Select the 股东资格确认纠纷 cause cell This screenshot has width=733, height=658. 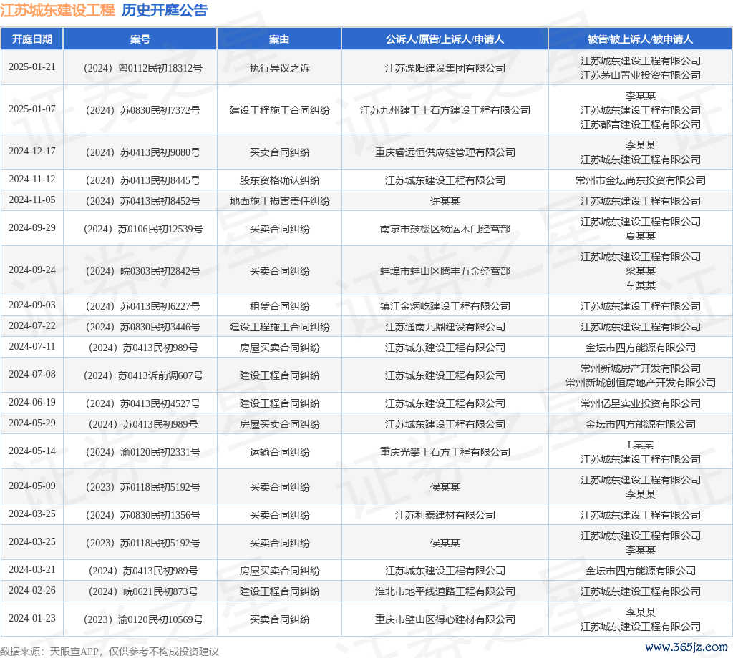click(279, 180)
